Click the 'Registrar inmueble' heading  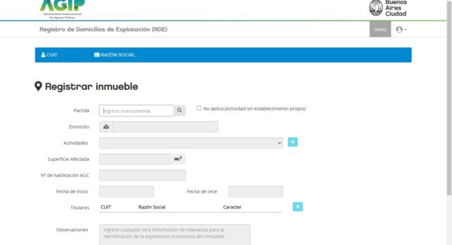click(x=91, y=87)
